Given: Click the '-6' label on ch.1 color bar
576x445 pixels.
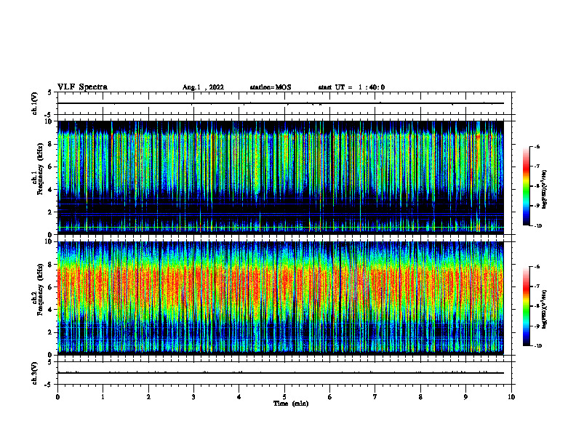Looking at the screenshot, I should [x=537, y=147].
